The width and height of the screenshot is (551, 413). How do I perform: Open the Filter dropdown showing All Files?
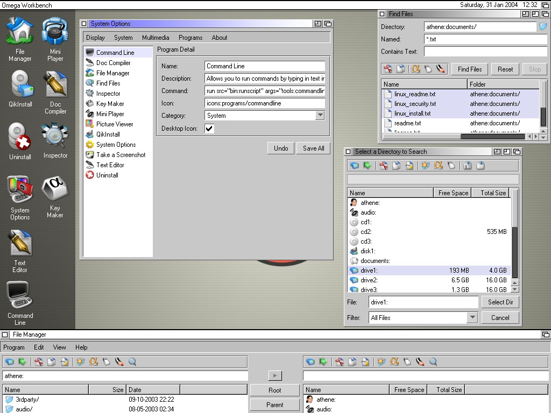pos(472,317)
